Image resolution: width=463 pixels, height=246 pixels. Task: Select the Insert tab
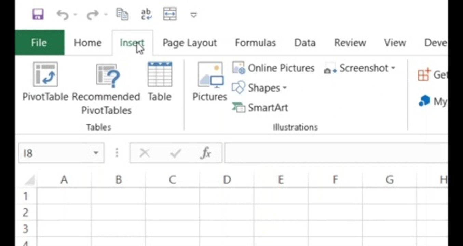pos(132,43)
